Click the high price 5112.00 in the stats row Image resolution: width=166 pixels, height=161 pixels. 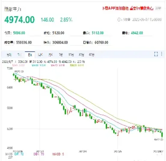[x=98, y=33]
